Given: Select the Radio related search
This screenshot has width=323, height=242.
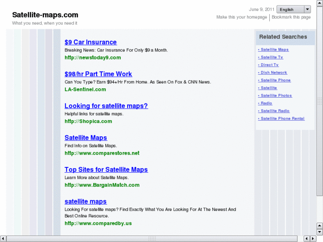Looking at the screenshot, I should click(x=265, y=103).
